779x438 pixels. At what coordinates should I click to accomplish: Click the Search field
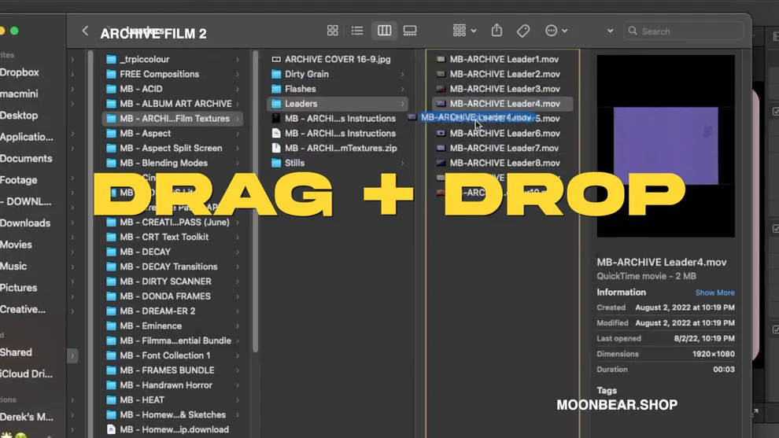coord(685,31)
